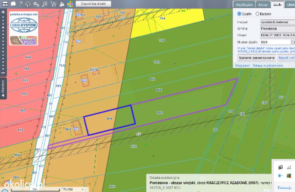Viewport: 295px width, 192px height.
Task: Zoom out with the minus button
Action: point(3,73)
